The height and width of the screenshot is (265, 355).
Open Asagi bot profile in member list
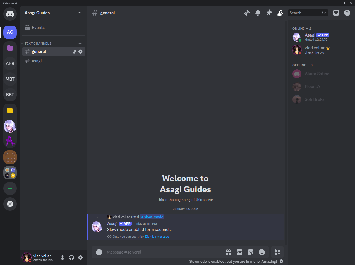(320, 37)
